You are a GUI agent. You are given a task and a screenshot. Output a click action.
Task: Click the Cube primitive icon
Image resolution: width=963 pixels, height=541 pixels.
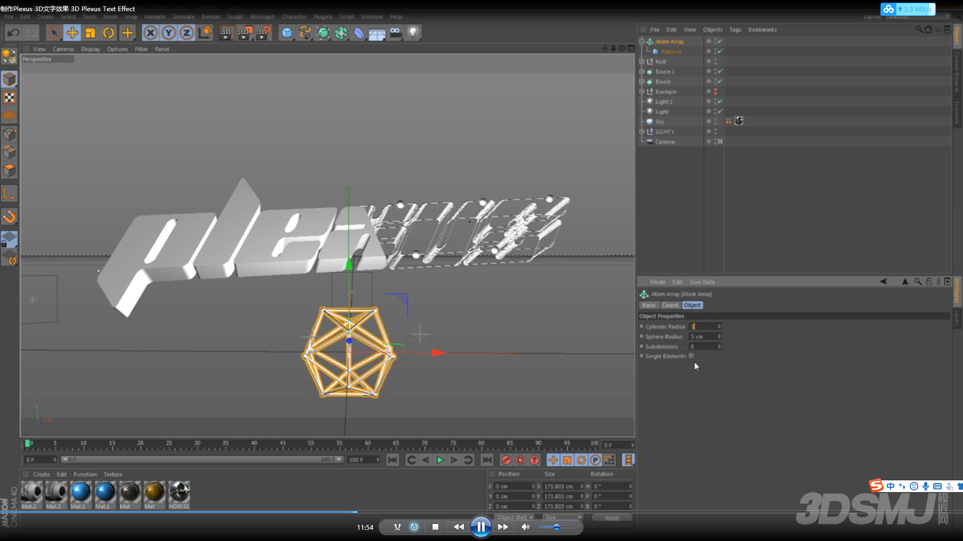point(287,33)
